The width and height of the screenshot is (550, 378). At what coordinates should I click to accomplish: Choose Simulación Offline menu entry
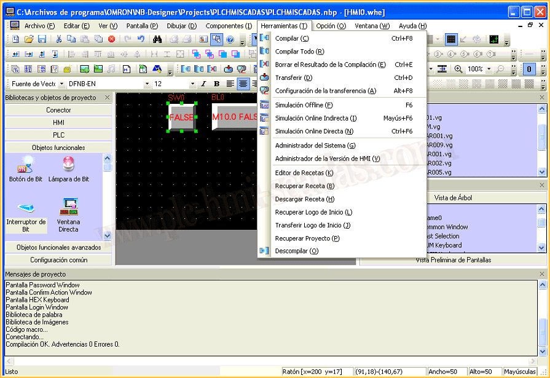click(x=304, y=105)
